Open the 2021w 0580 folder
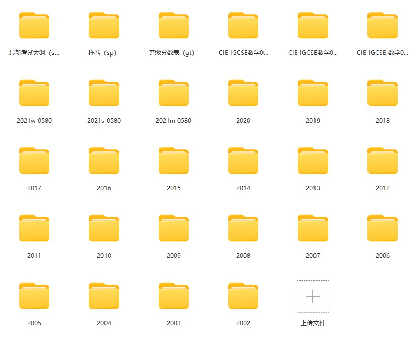Viewport: 420px width, 338px height. point(34,93)
